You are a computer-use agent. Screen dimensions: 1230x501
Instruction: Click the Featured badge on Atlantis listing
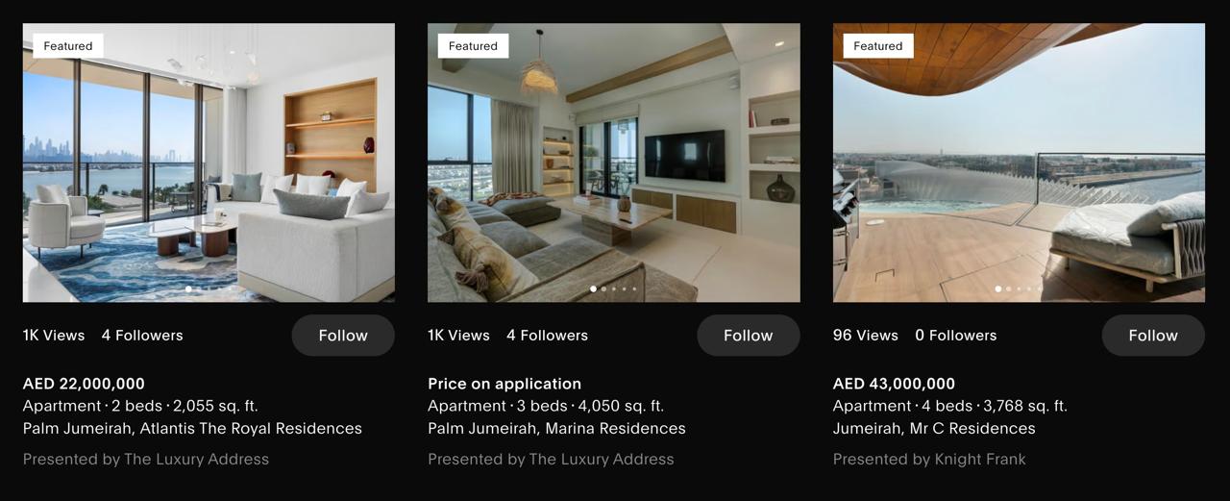pyautogui.click(x=68, y=46)
